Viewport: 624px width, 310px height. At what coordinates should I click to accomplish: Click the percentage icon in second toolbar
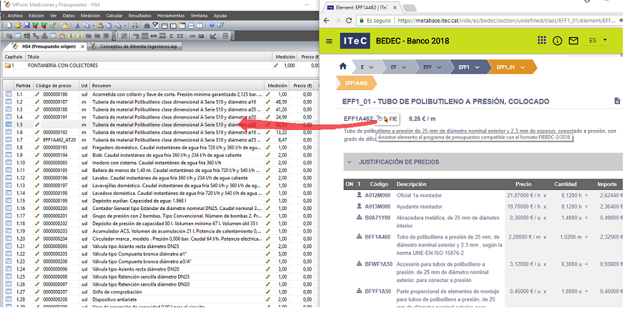36,36
